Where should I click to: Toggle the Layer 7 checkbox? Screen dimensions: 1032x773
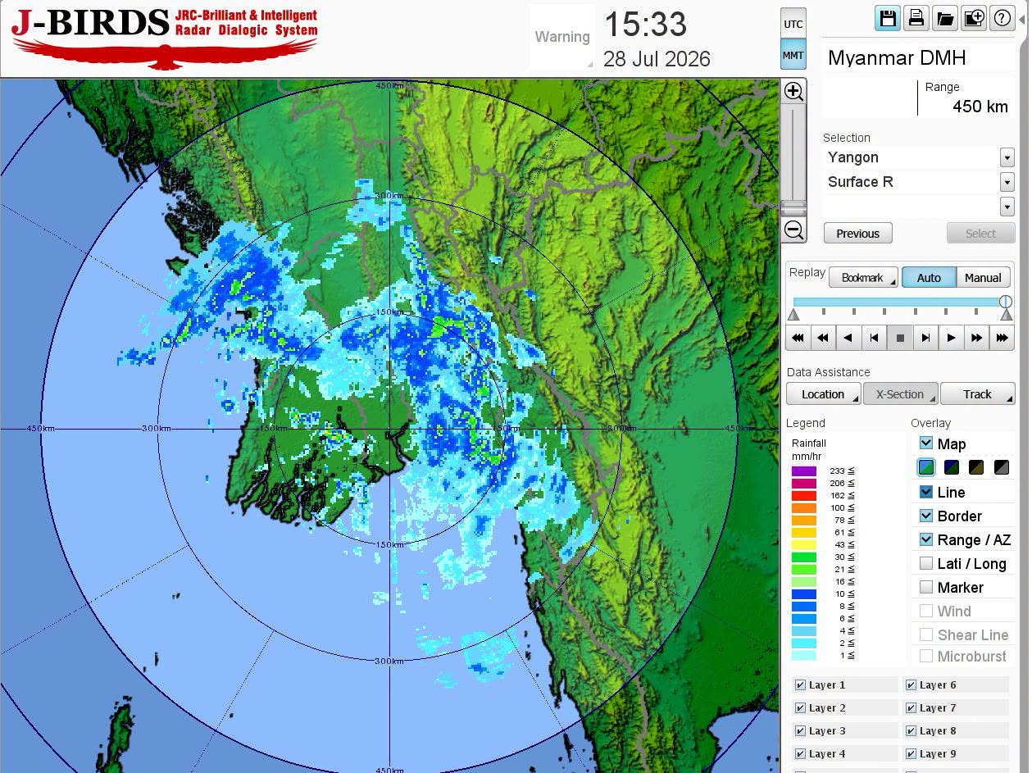pyautogui.click(x=912, y=707)
